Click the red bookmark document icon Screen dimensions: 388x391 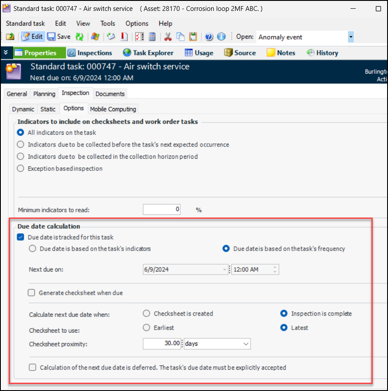pos(124,37)
